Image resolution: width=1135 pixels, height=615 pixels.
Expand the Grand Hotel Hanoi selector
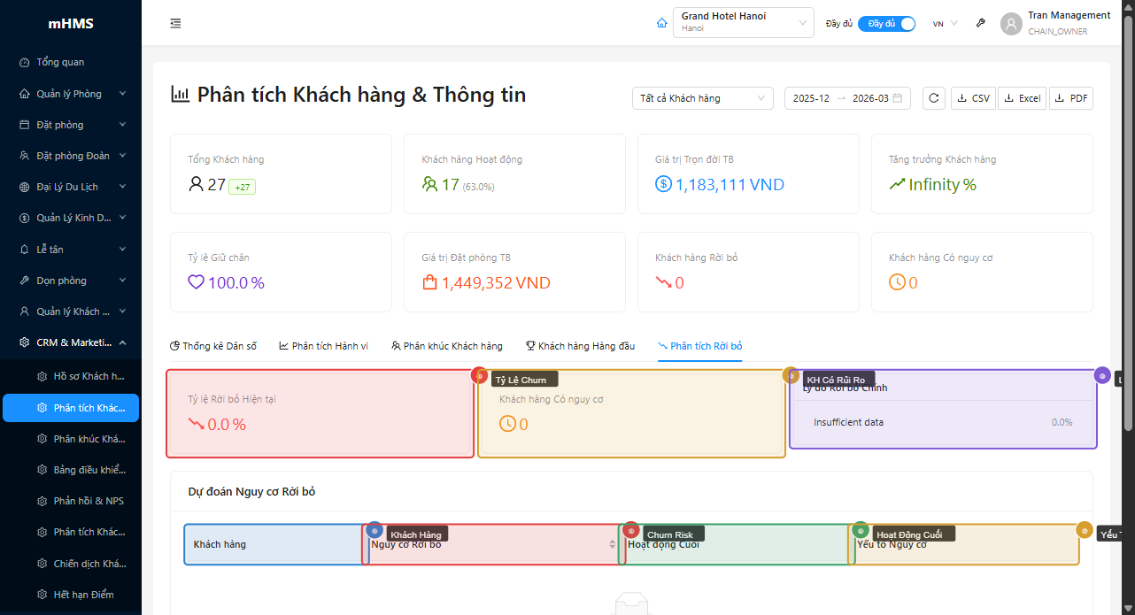pyautogui.click(x=742, y=22)
